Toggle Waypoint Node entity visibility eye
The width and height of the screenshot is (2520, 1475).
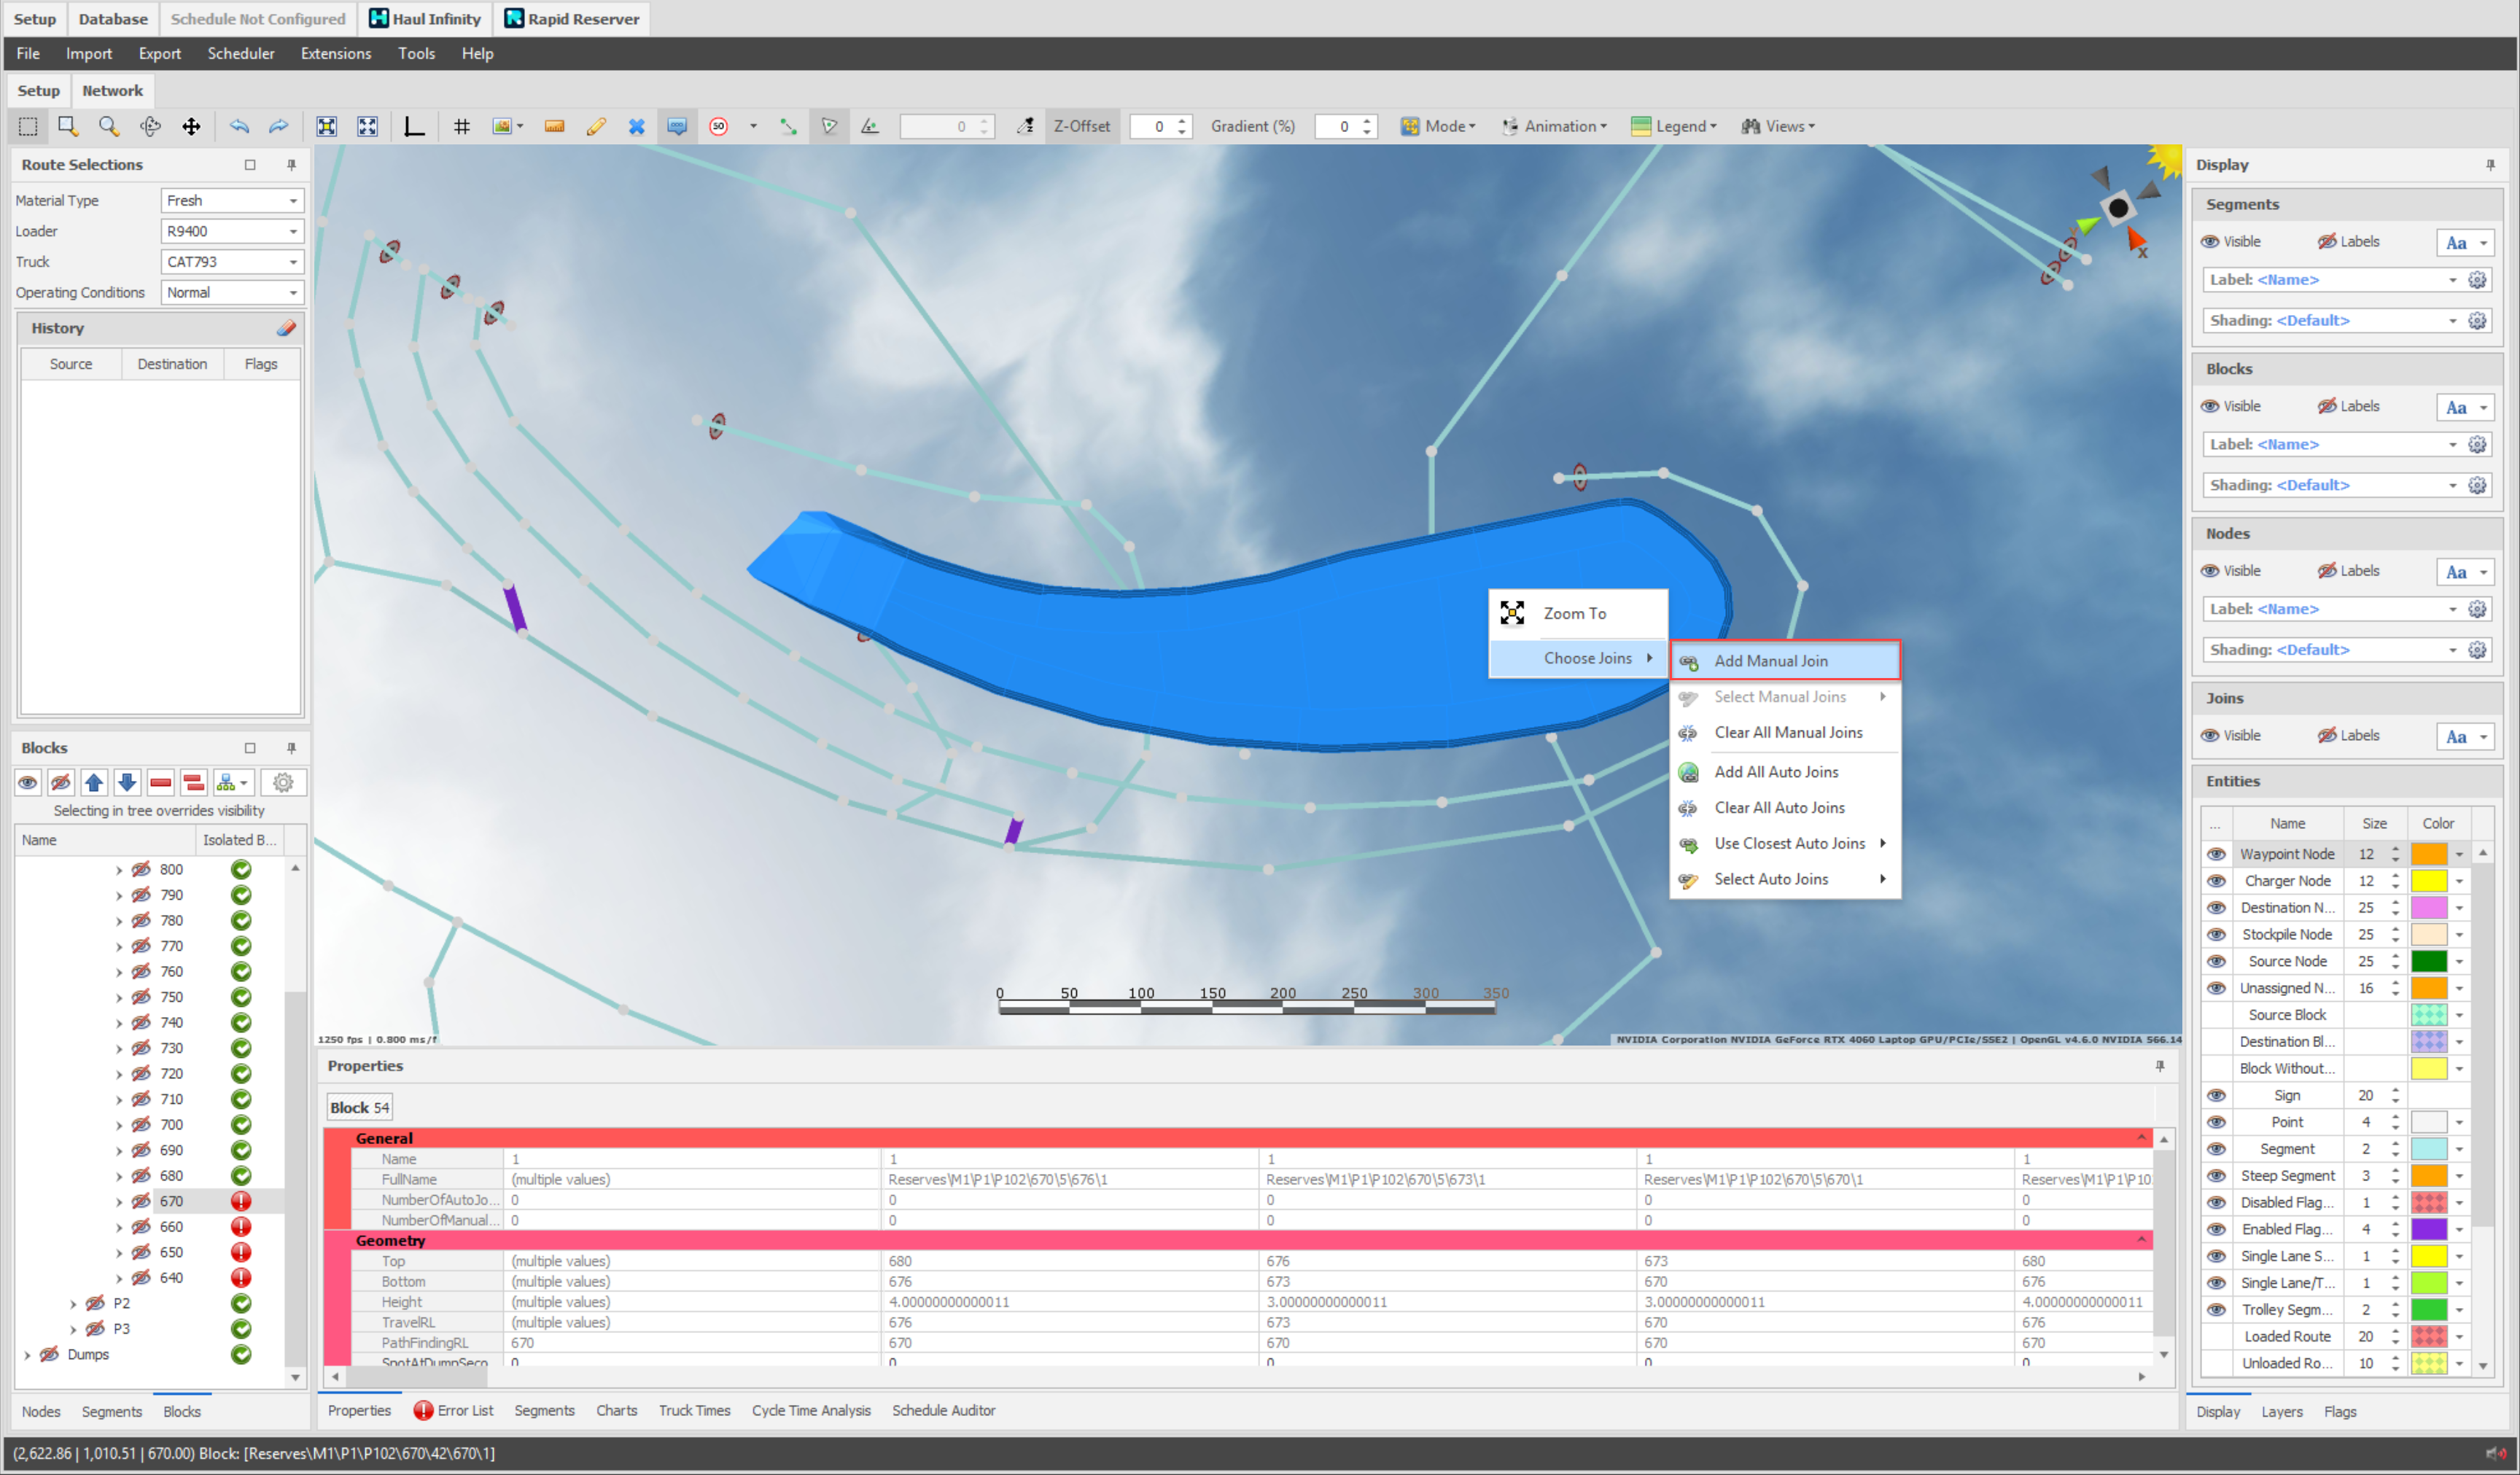coord(2216,854)
